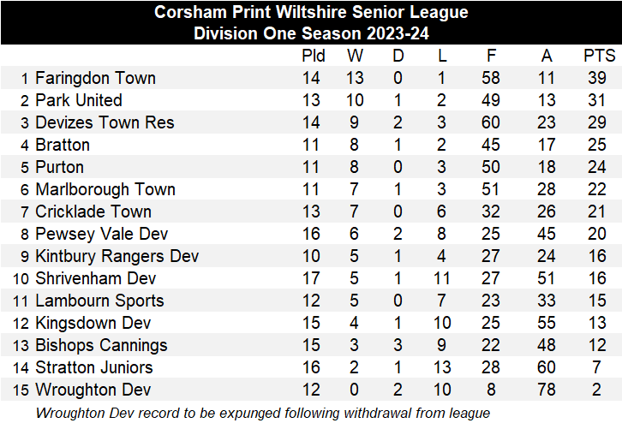Image resolution: width=622 pixels, height=423 pixels.
Task: Select the Kingsdown Dev entry
Action: 93,323
